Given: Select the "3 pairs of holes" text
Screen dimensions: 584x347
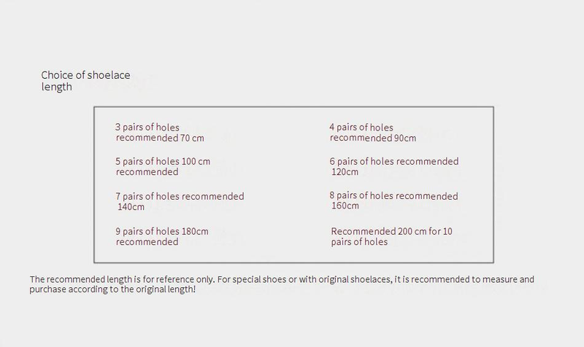Looking at the screenshot, I should (x=147, y=128).
